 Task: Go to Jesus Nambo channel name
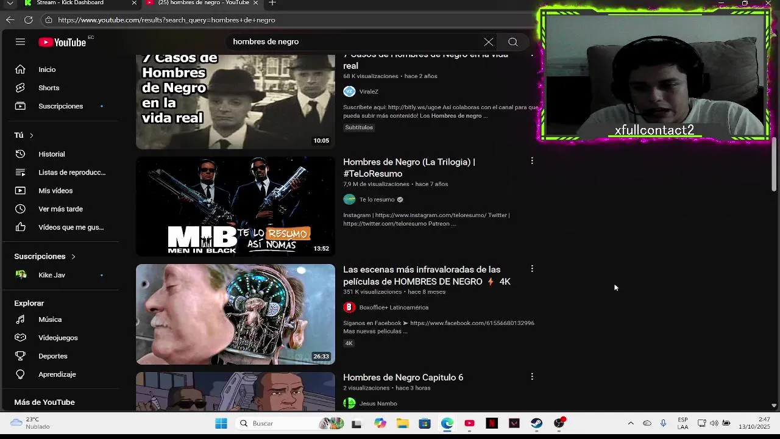378,404
